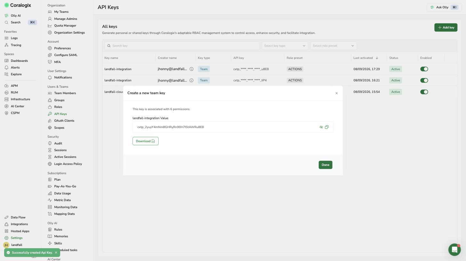Screen dimensions: 466x261
Task: Dismiss the success notification toast
Action: click(x=56, y=253)
